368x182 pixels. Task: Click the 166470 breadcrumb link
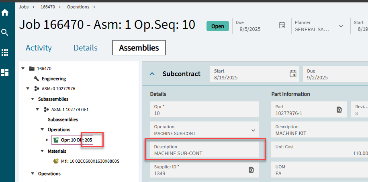pos(48,7)
